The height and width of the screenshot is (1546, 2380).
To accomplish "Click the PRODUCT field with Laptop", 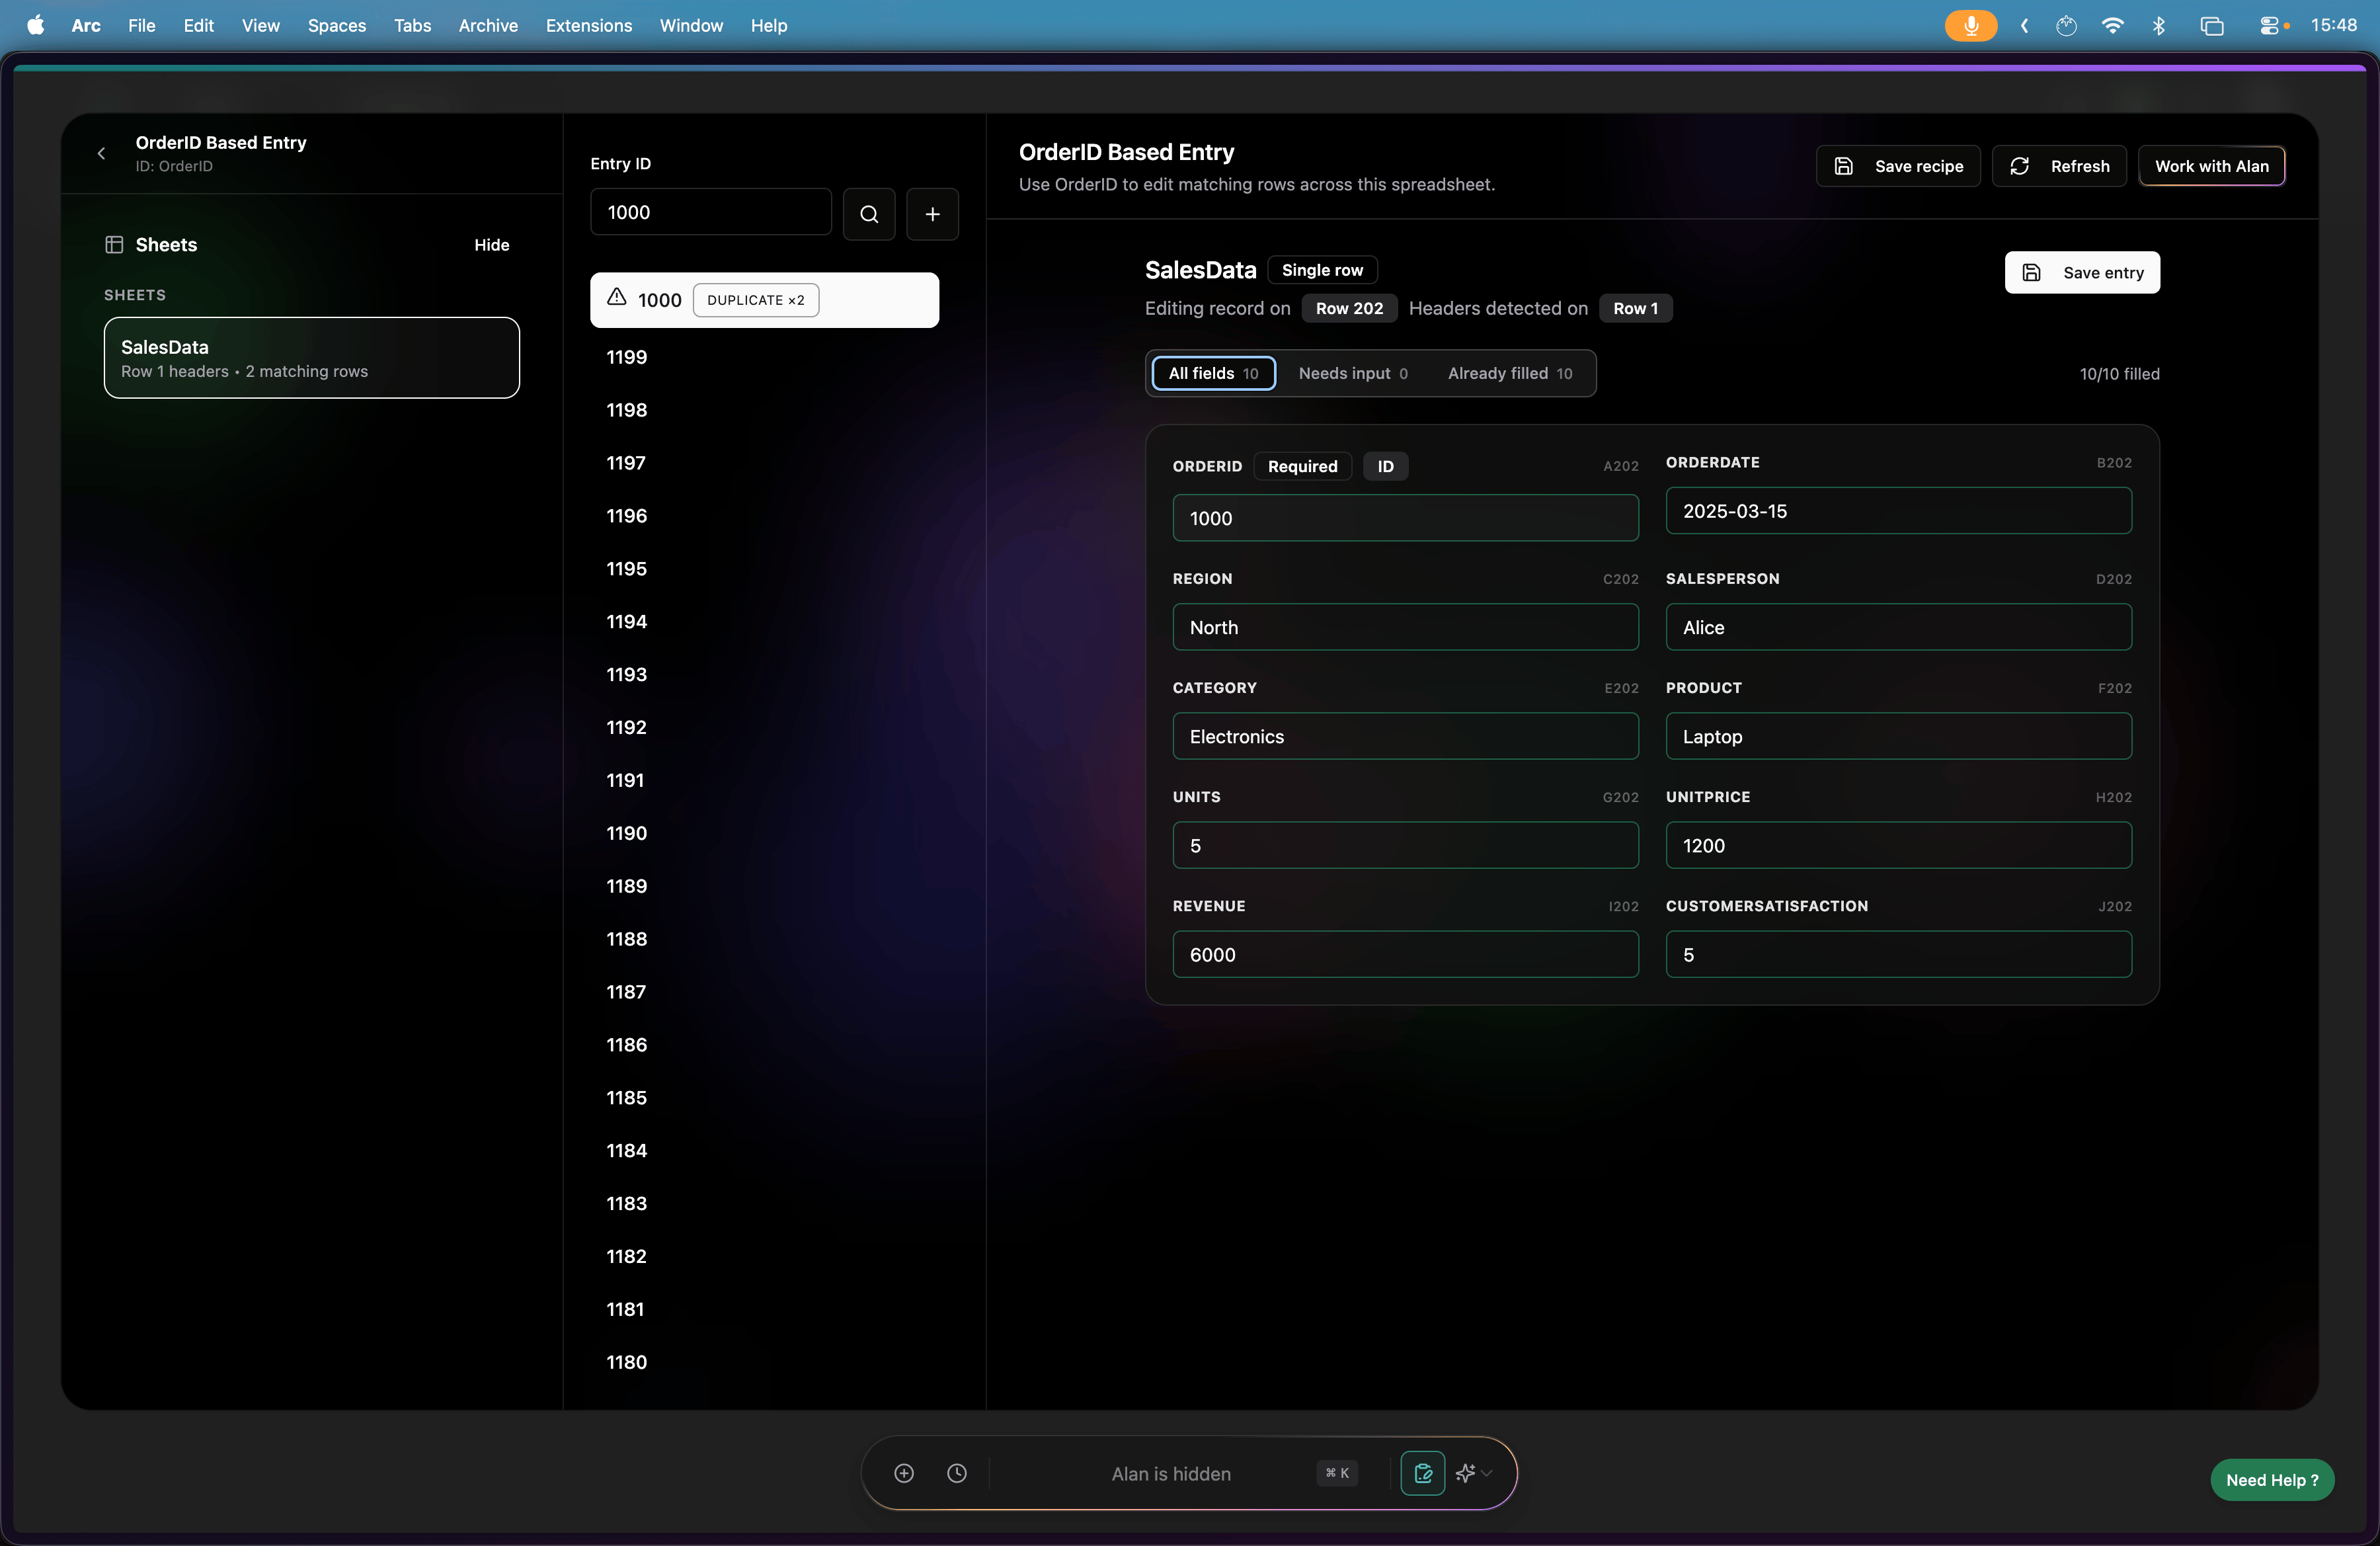I will (x=1898, y=736).
